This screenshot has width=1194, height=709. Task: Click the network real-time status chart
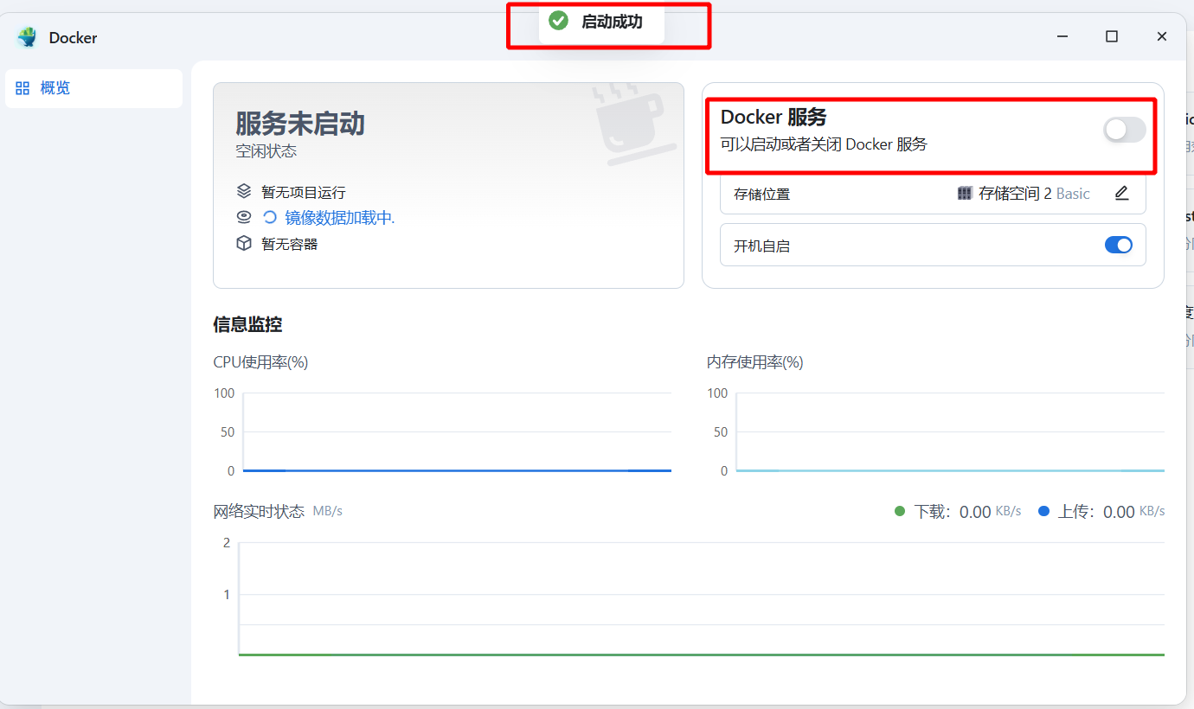(x=701, y=598)
